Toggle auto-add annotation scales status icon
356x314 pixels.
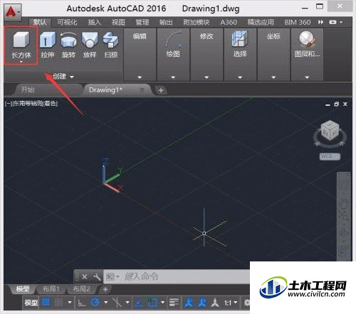coord(202,303)
